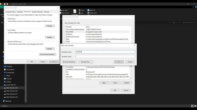Click Environment Variables button

click(48, 54)
